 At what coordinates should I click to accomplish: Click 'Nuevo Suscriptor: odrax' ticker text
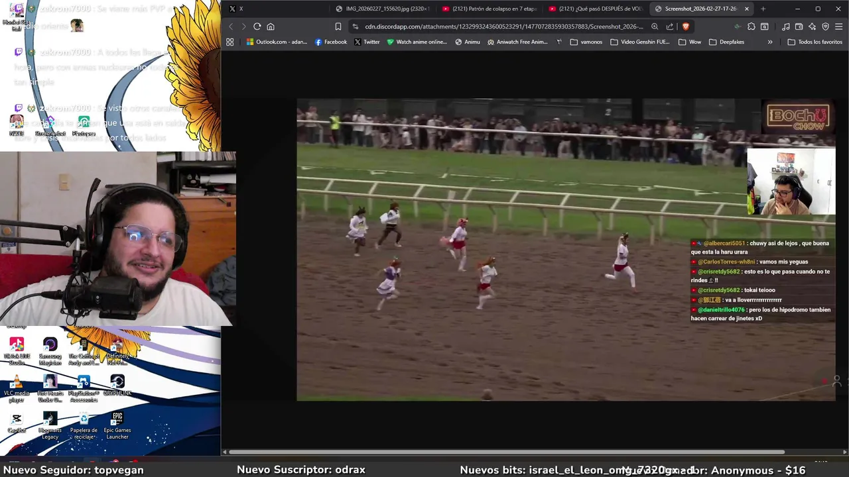coord(300,470)
